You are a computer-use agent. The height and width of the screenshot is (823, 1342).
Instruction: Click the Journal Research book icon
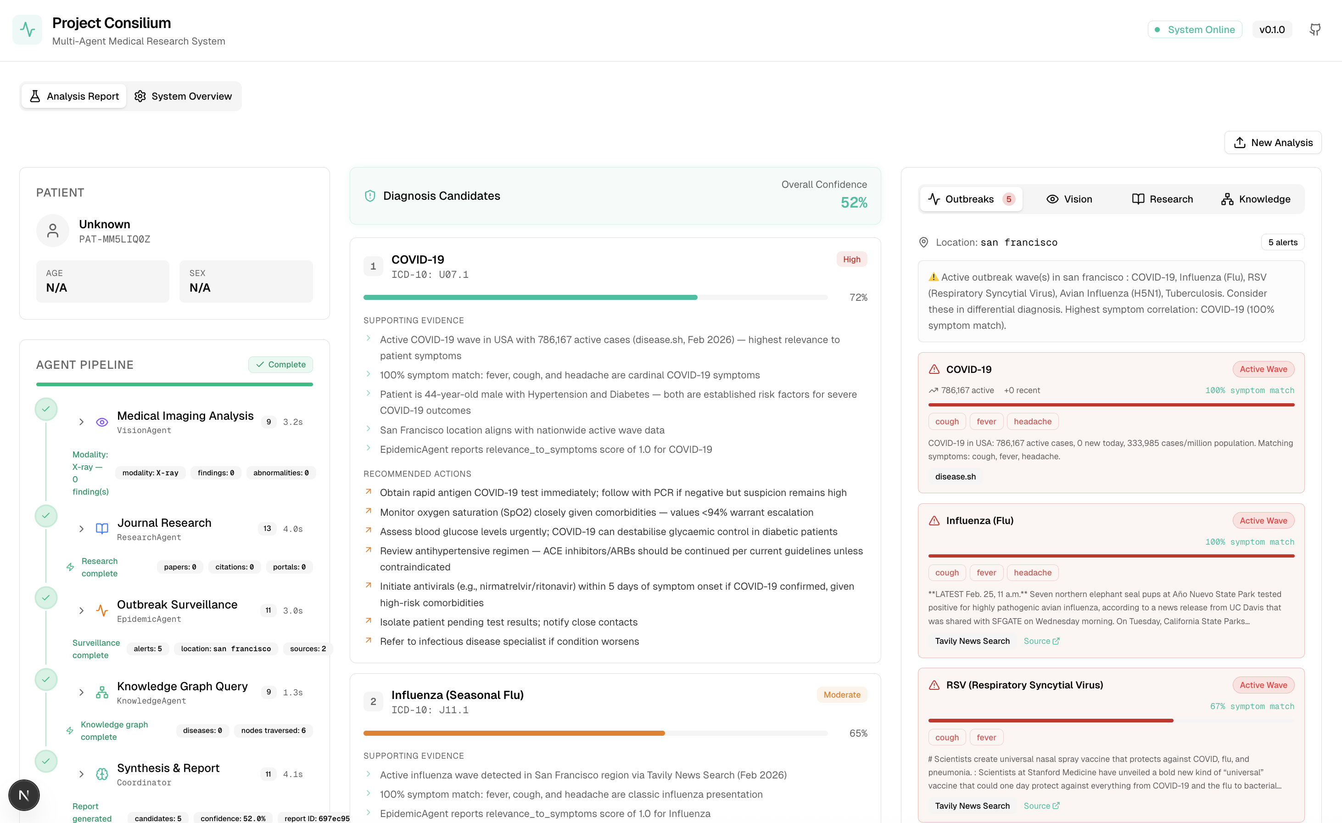[x=102, y=529]
